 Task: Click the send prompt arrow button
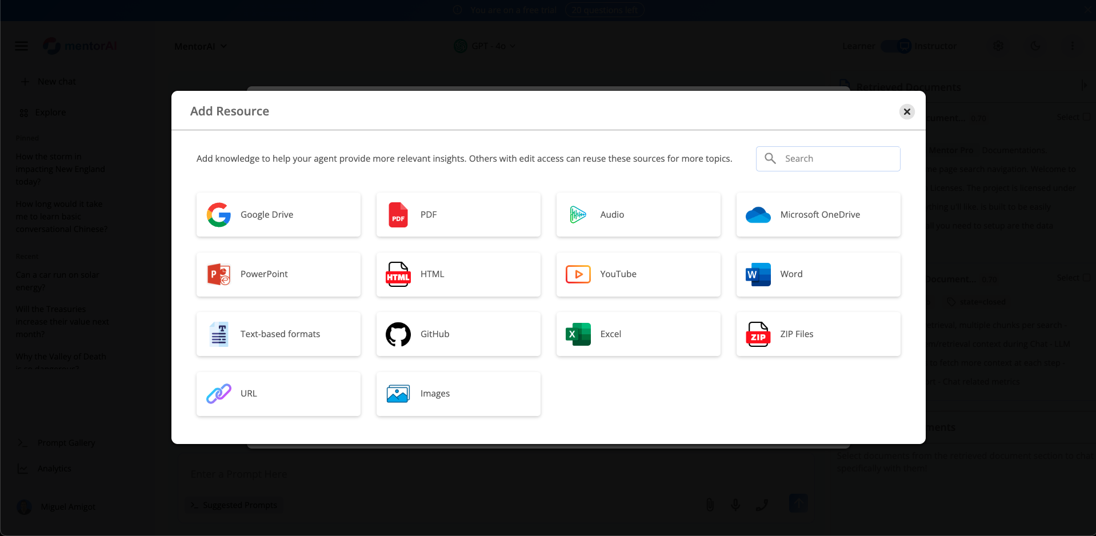coord(798,503)
